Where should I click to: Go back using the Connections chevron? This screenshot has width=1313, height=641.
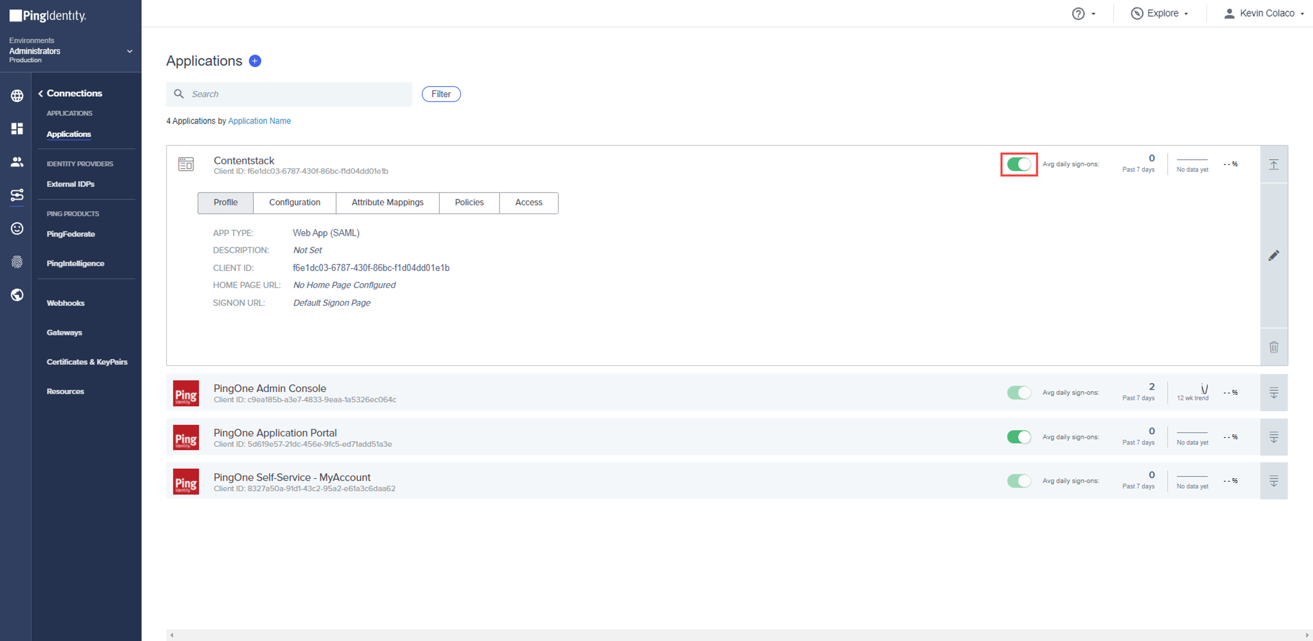[40, 93]
